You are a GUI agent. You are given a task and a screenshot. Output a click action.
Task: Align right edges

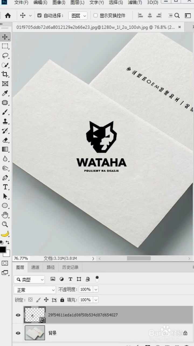159,16
